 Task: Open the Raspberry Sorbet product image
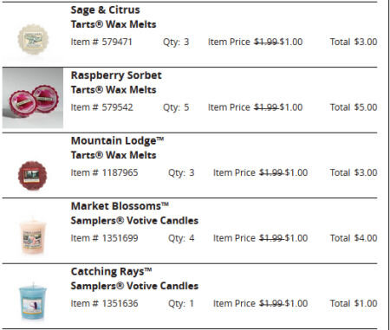[33, 98]
